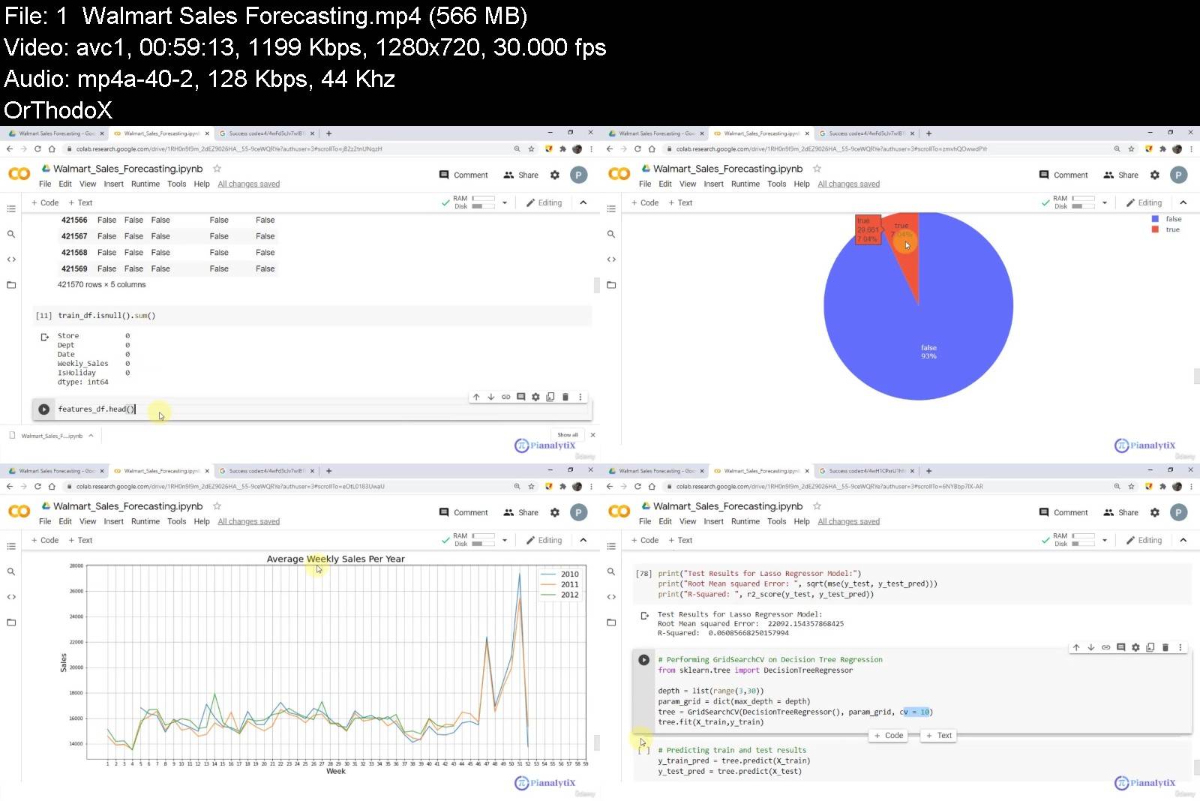Toggle the 'false' legend entry of pie chart
Screen dimensions: 1200x801
1167,219
